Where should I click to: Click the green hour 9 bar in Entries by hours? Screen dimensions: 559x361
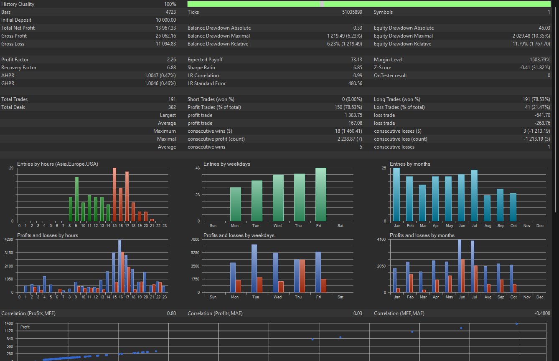[x=77, y=199]
